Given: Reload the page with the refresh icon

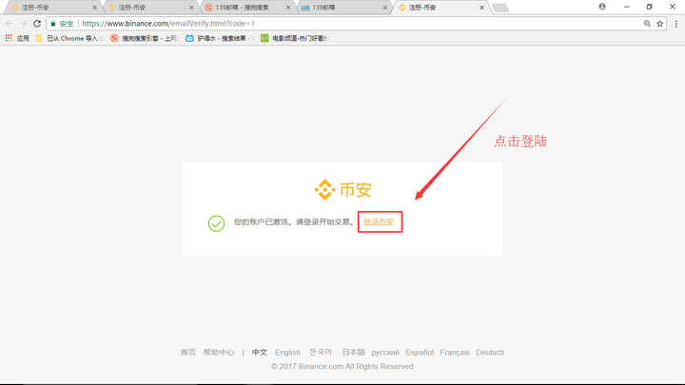Looking at the screenshot, I should coord(37,24).
